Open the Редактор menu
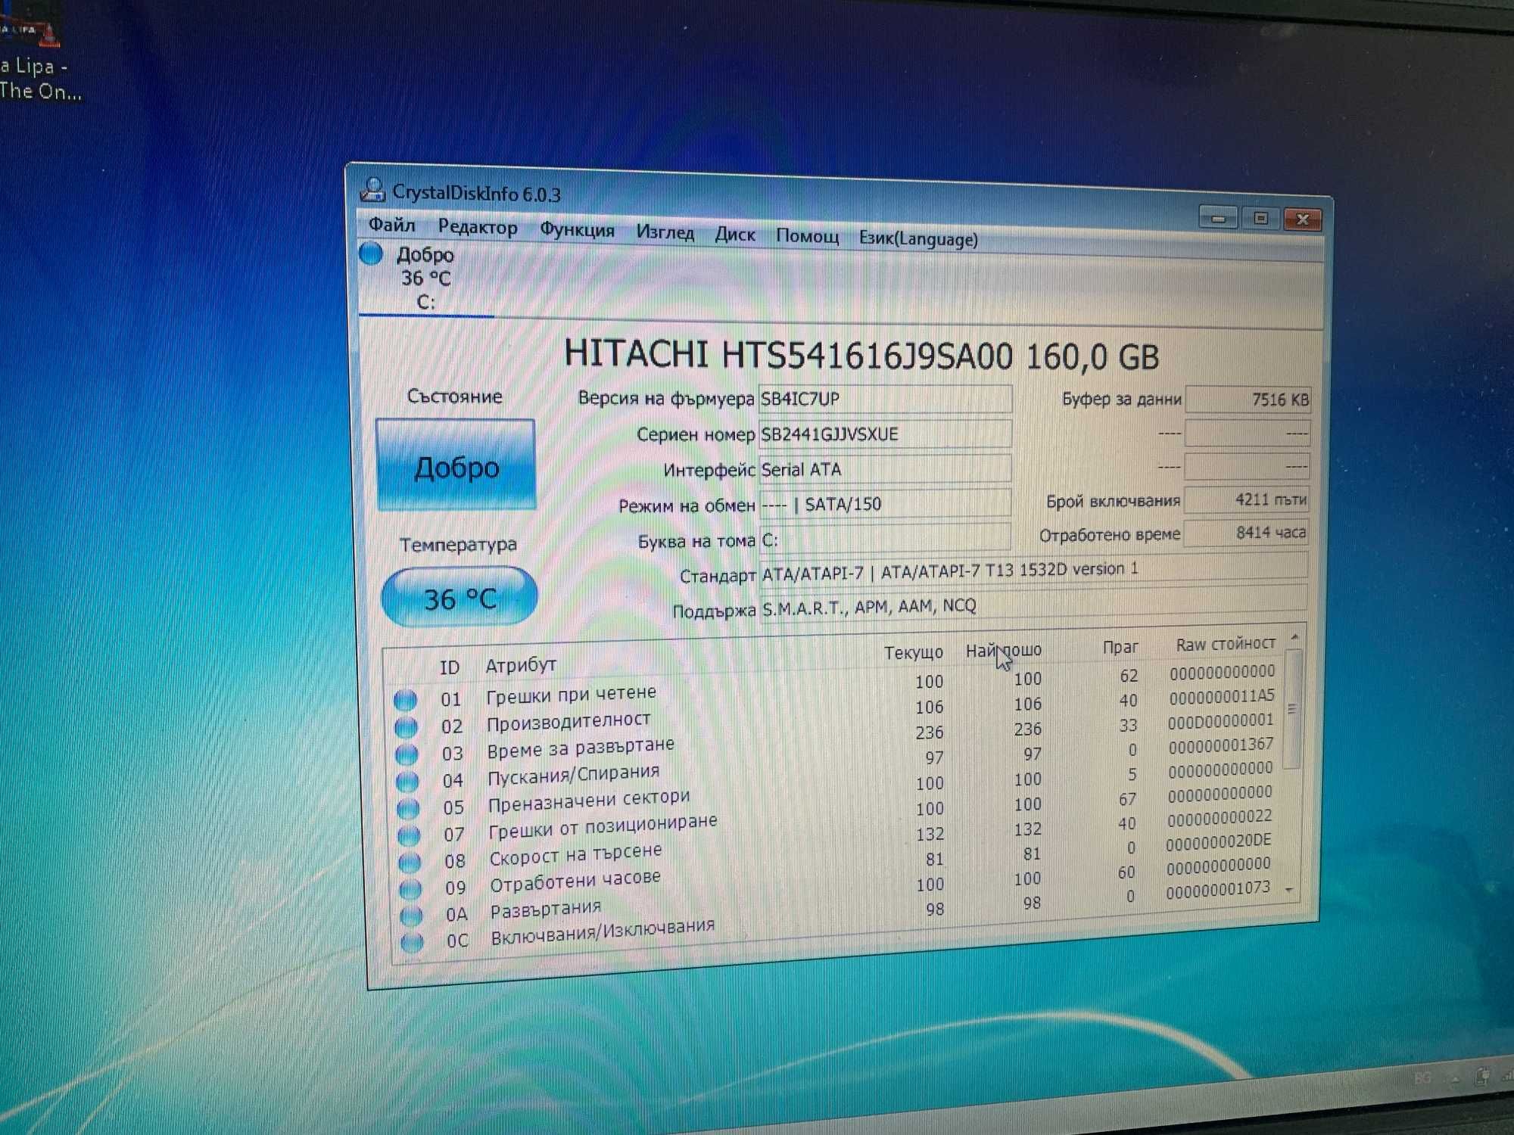This screenshot has width=1514, height=1135. tap(478, 227)
